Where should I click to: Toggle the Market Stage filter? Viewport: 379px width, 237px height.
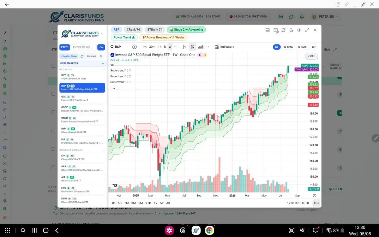point(69,56)
